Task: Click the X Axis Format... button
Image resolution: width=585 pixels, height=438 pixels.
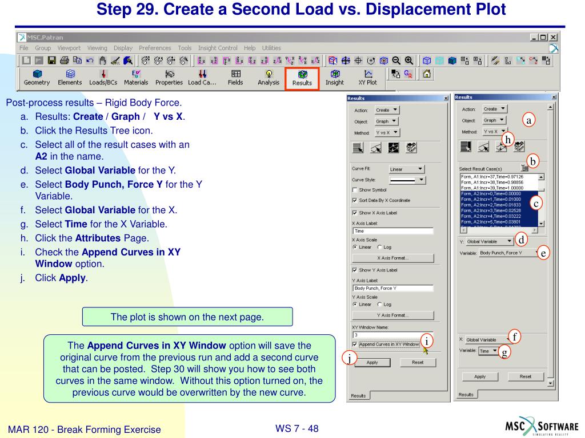Action: pyautogui.click(x=393, y=258)
